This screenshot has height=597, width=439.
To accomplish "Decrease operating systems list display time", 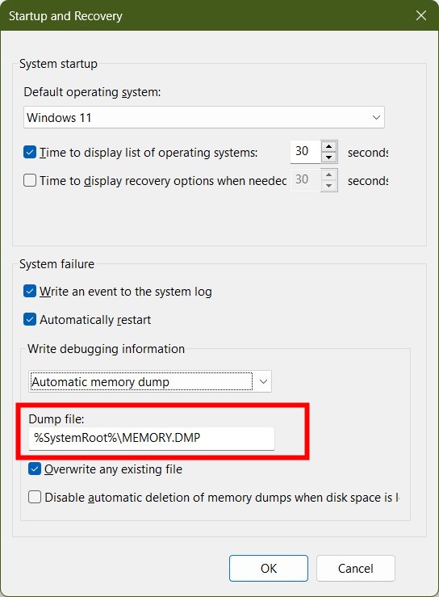I will [329, 157].
